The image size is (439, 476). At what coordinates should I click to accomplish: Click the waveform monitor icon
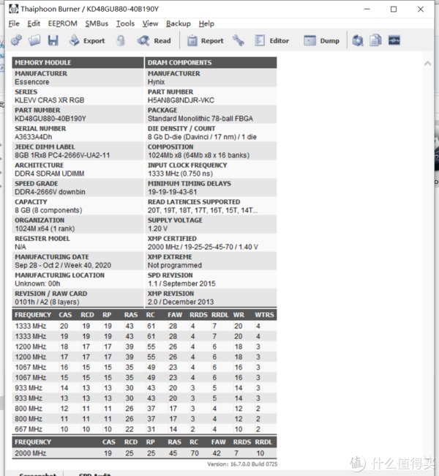pyautogui.click(x=394, y=40)
